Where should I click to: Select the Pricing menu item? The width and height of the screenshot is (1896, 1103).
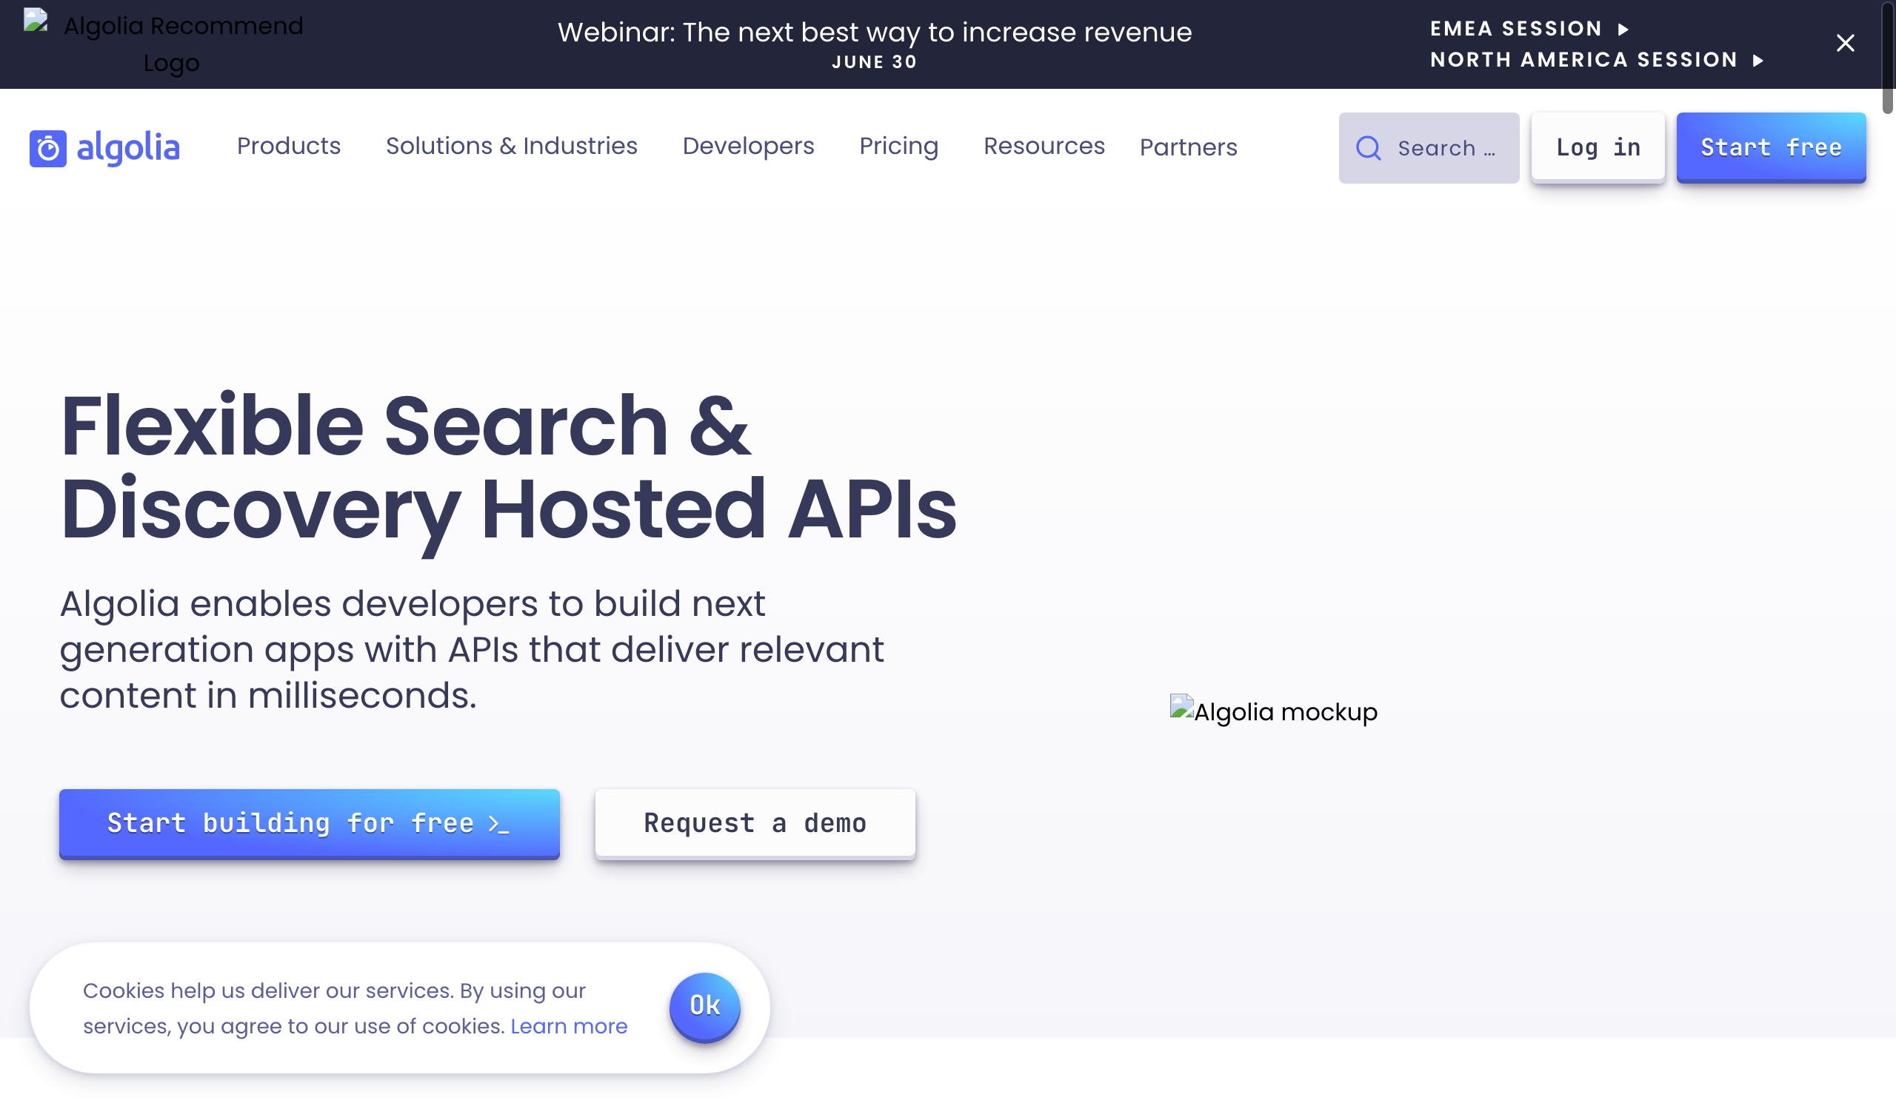899,146
